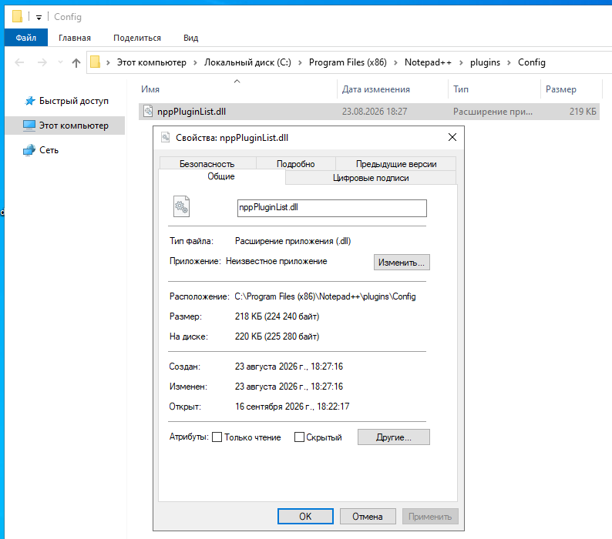The image size is (612, 539).
Task: Expand chevron after Этот компьютер breadcrumb
Action: pos(195,62)
